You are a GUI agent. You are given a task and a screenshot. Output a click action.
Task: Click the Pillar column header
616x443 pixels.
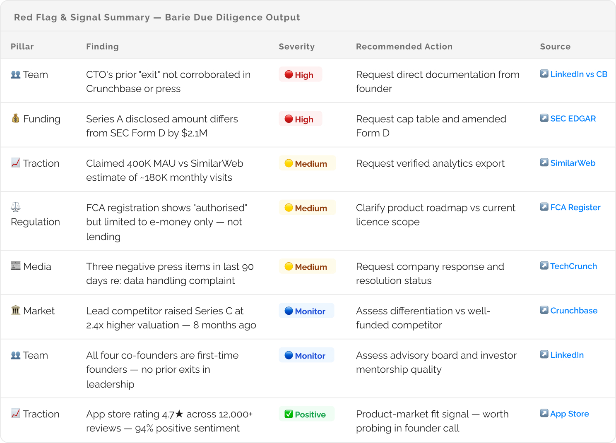(22, 47)
